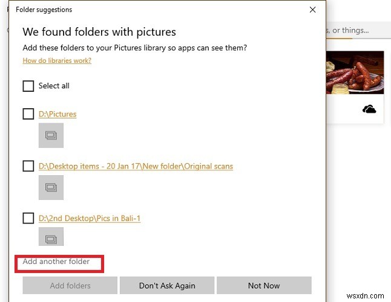Open the D:\2nd Desktop\Pics in Bali-1 link
Image resolution: width=391 pixels, height=302 pixels.
[x=90, y=219]
